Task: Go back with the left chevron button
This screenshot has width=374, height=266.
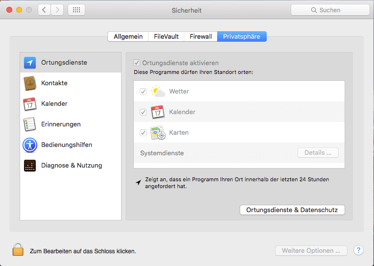Action: point(44,10)
